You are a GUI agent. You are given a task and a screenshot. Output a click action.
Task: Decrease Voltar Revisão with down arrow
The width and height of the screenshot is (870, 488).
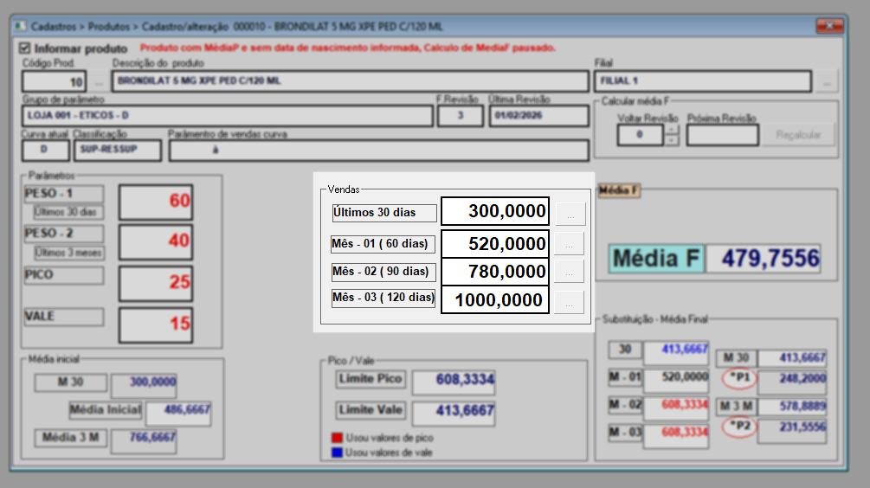pos(672,140)
